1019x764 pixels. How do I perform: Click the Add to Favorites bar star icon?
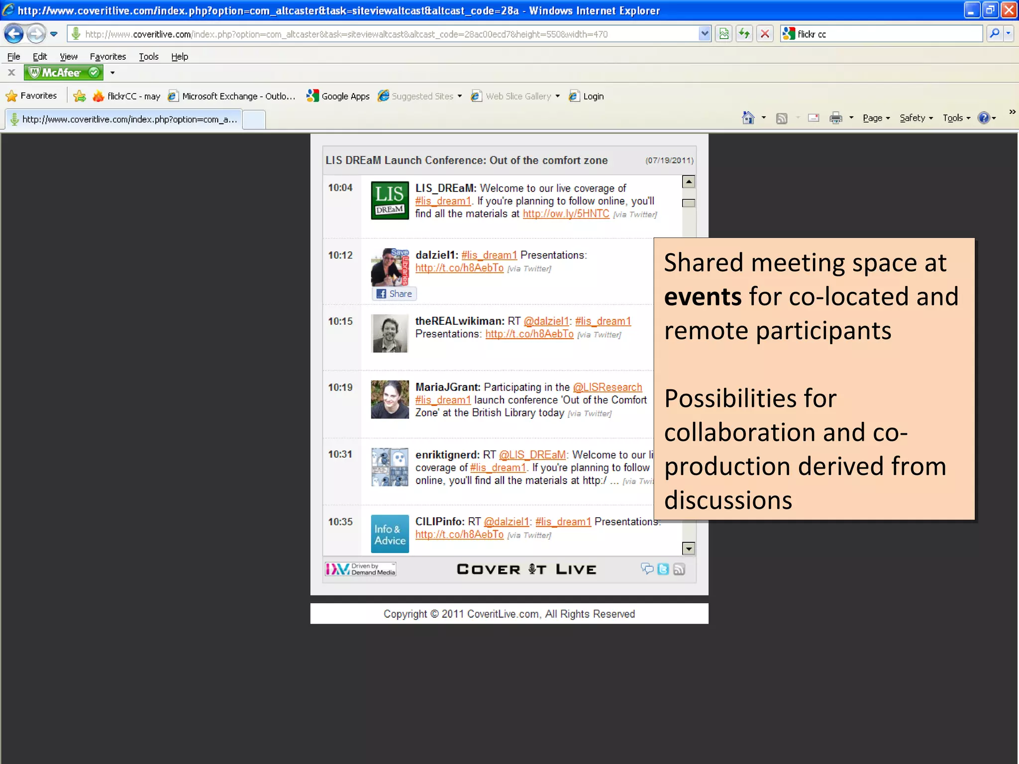[80, 96]
